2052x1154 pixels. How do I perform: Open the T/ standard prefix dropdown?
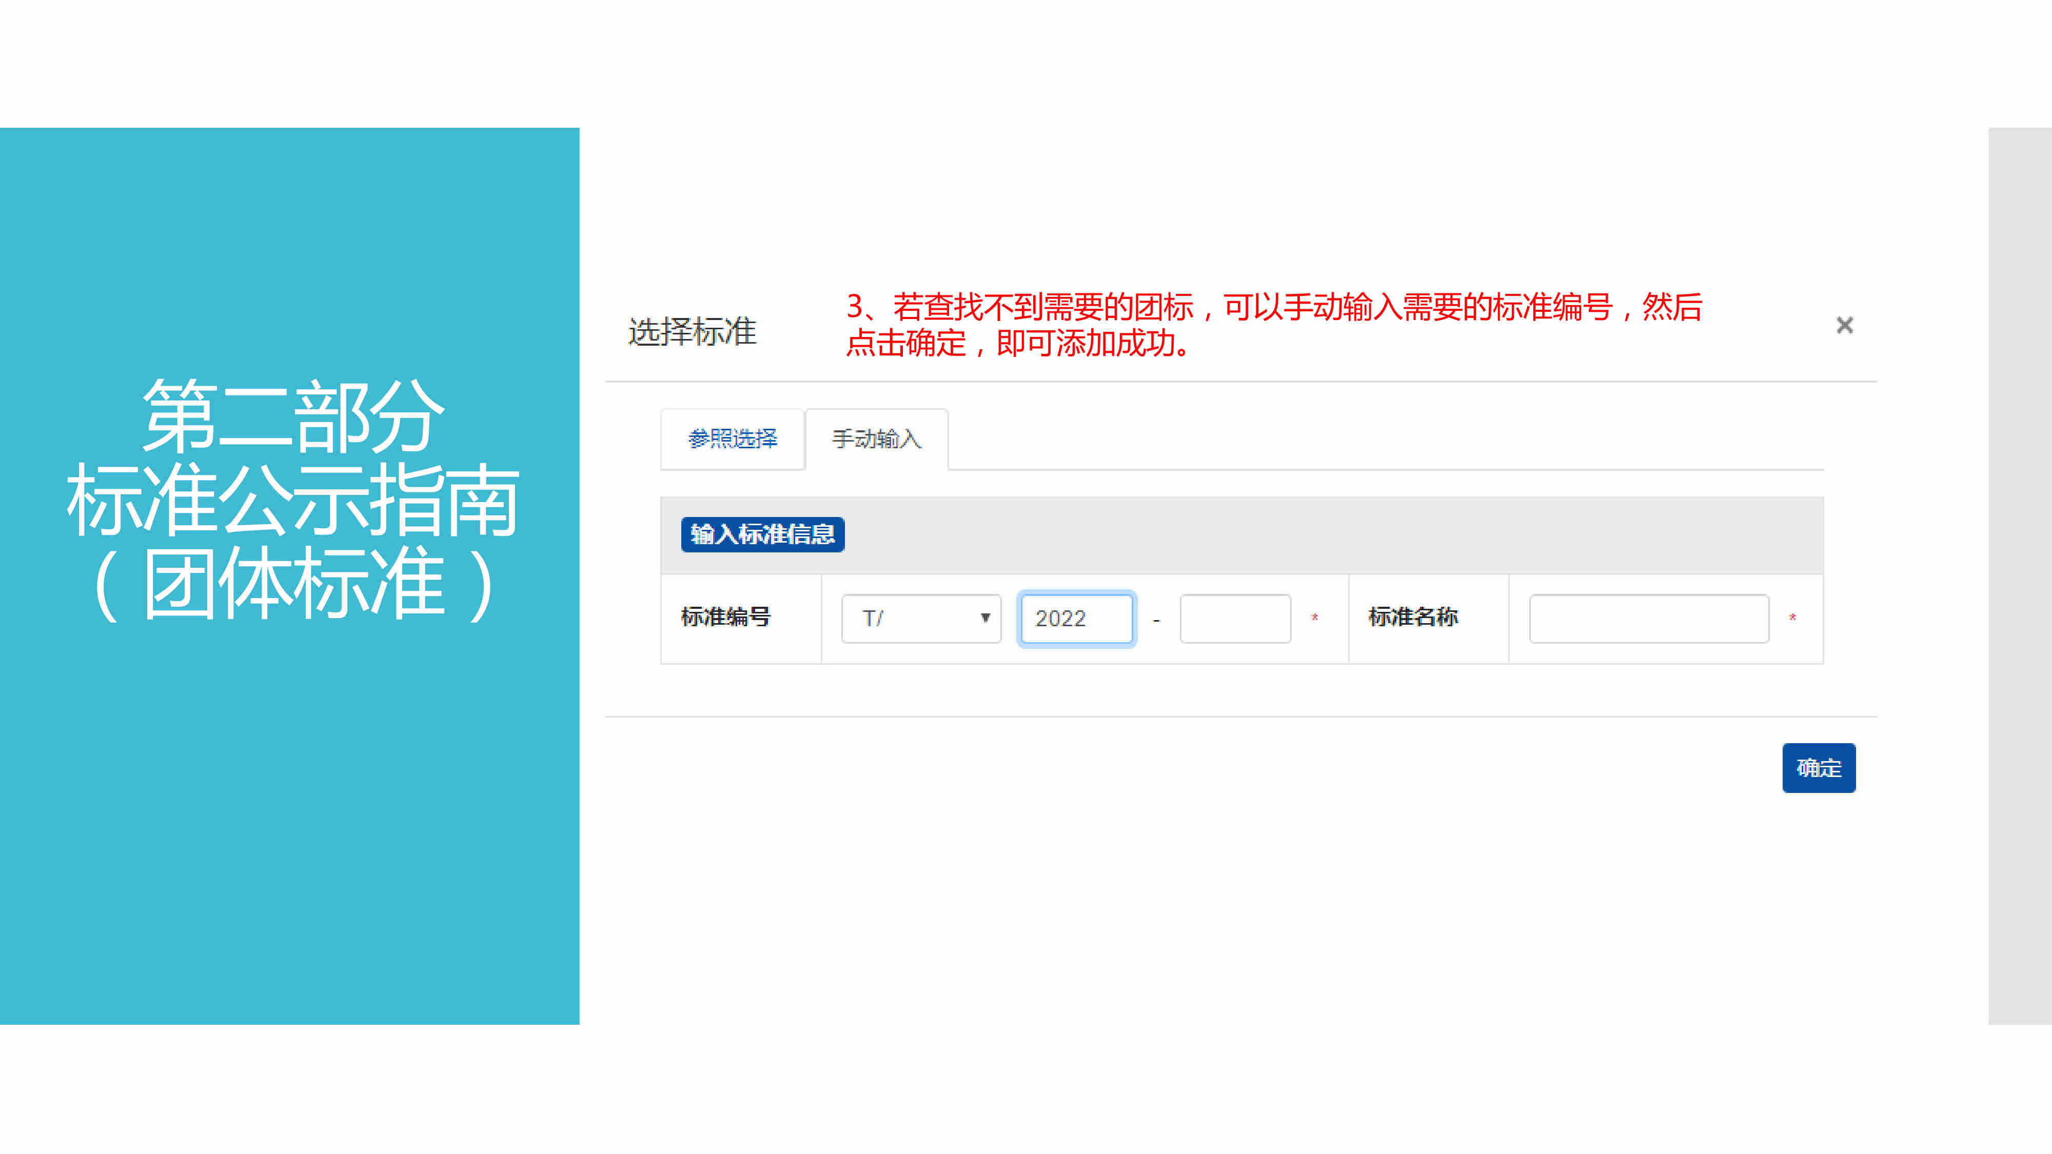[x=921, y=618]
